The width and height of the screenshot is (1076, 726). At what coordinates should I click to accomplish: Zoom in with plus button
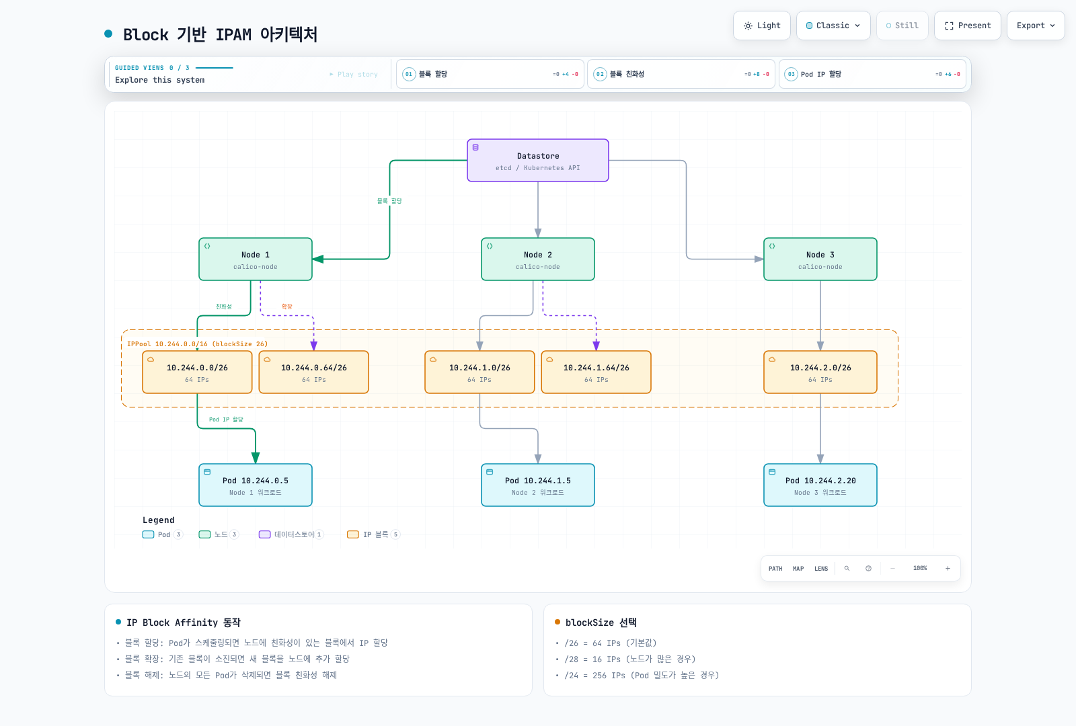[x=948, y=569]
